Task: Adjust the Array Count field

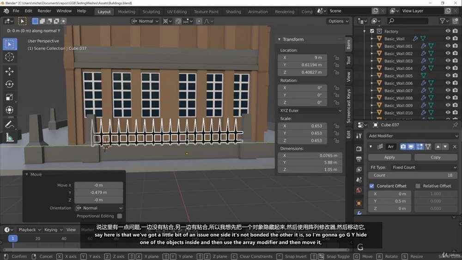Action: [413, 175]
